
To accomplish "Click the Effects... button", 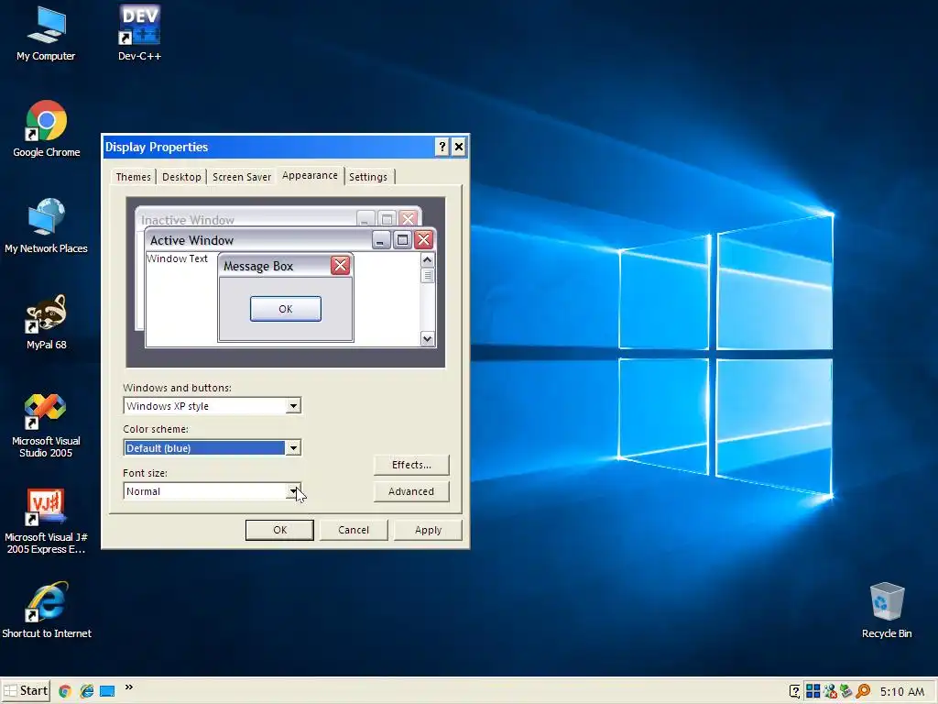I will coord(411,465).
